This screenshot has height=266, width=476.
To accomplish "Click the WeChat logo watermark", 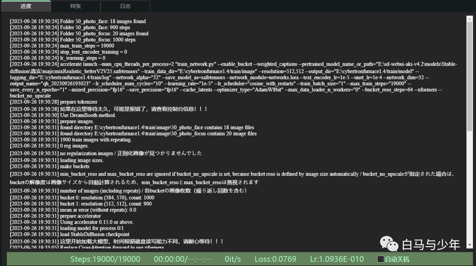I will (x=387, y=243).
